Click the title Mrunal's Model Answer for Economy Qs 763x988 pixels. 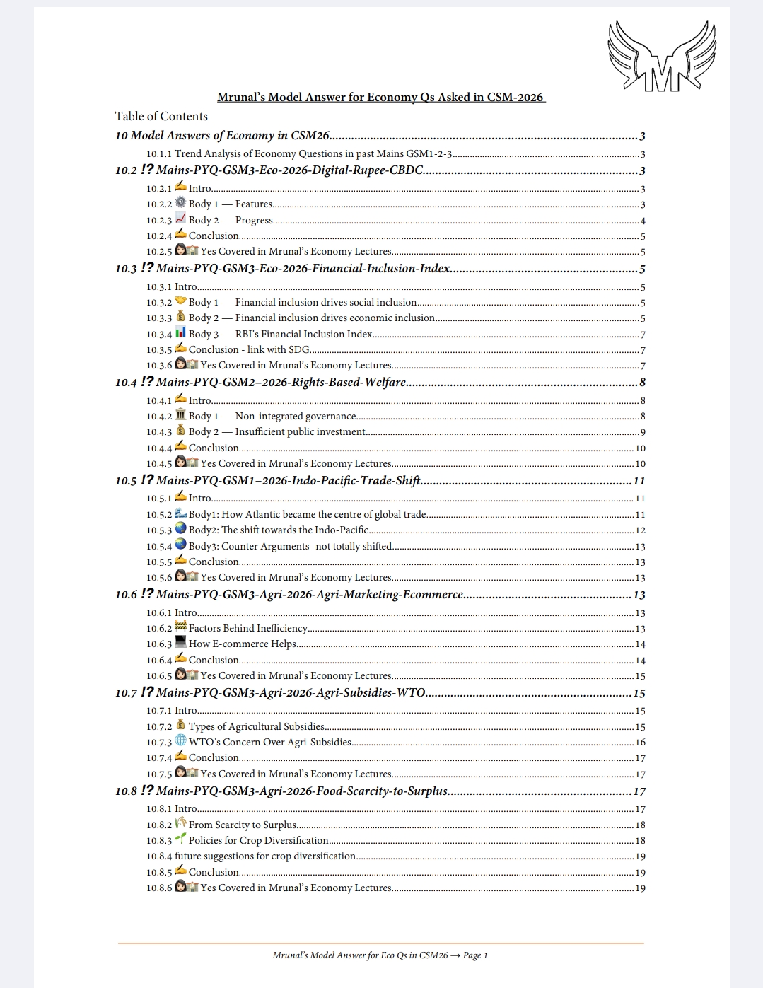[381, 98]
